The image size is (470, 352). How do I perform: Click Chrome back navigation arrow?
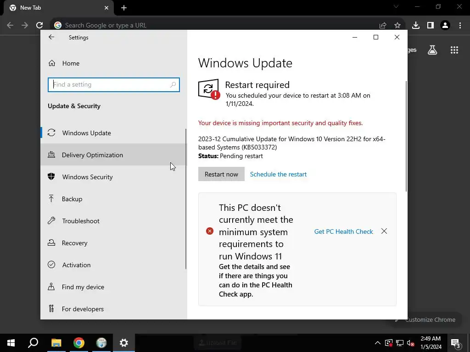click(x=10, y=26)
